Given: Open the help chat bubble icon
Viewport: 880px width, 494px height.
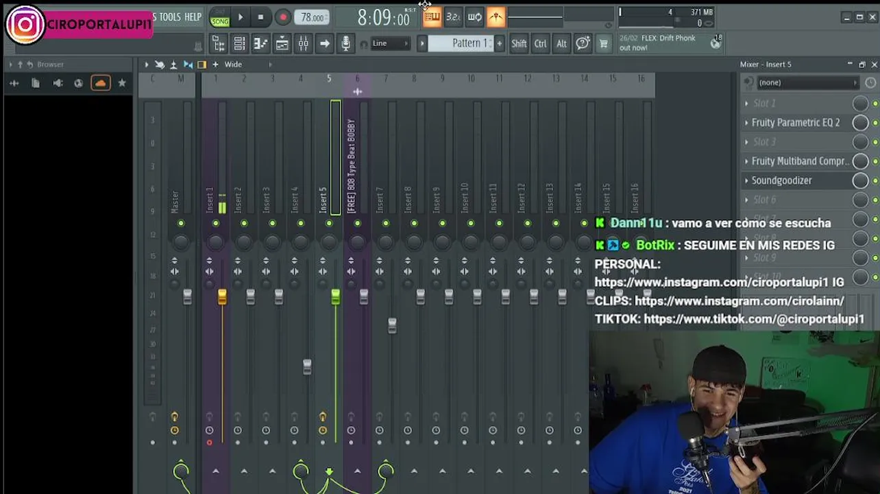Looking at the screenshot, I should tap(583, 44).
